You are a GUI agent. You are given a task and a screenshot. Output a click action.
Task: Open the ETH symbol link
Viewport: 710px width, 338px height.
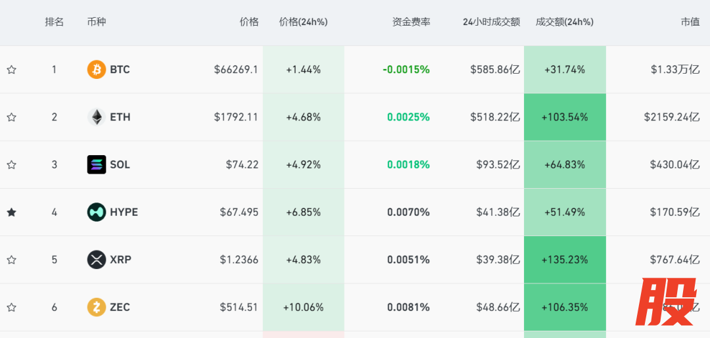point(120,117)
